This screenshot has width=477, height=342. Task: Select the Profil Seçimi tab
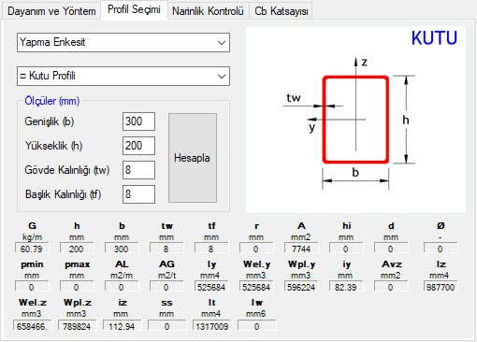pyautogui.click(x=134, y=10)
